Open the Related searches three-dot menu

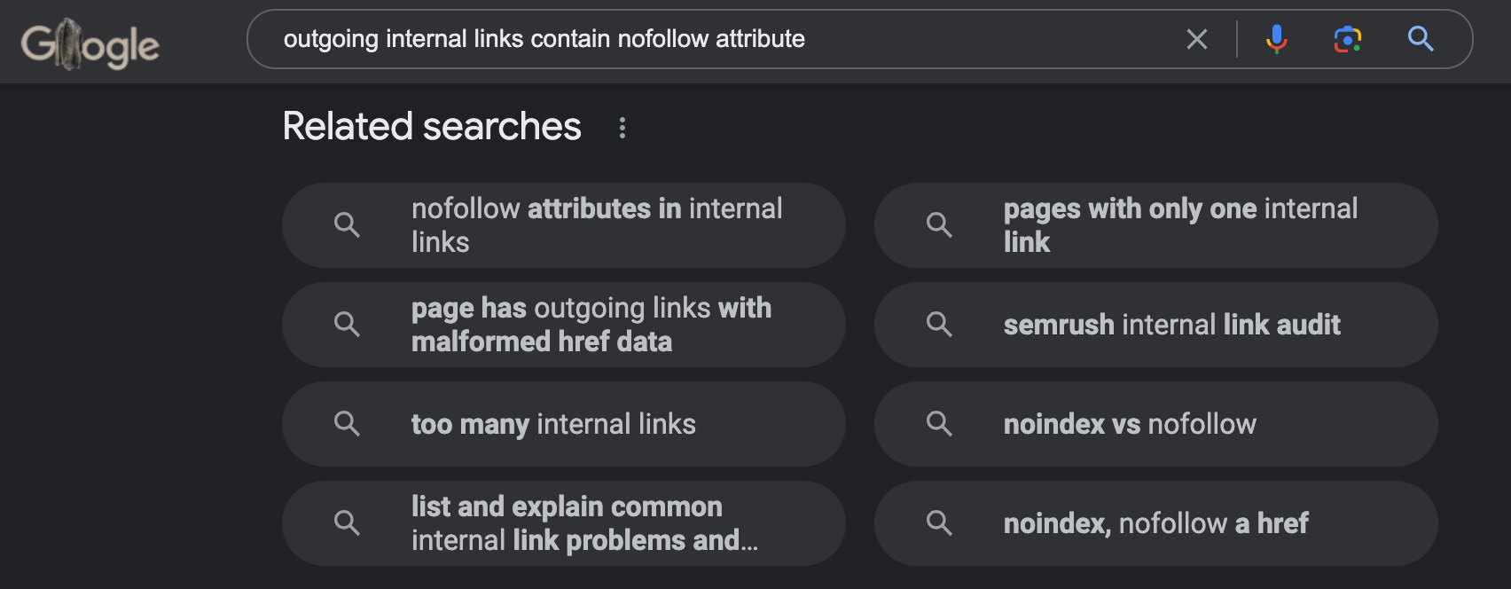(x=622, y=128)
